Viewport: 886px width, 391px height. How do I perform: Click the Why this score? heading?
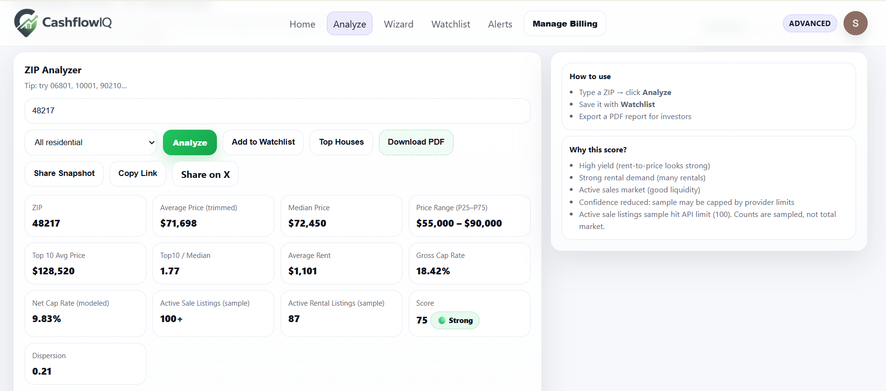598,150
